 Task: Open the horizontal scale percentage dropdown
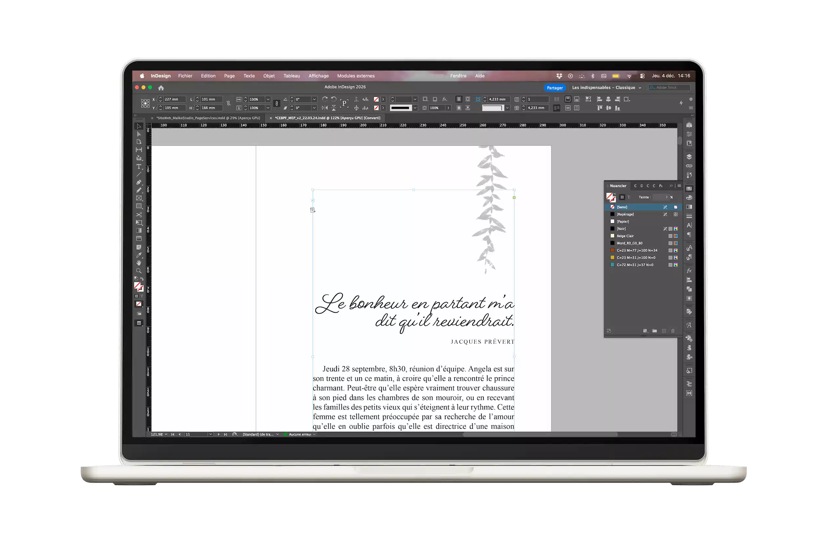268,99
